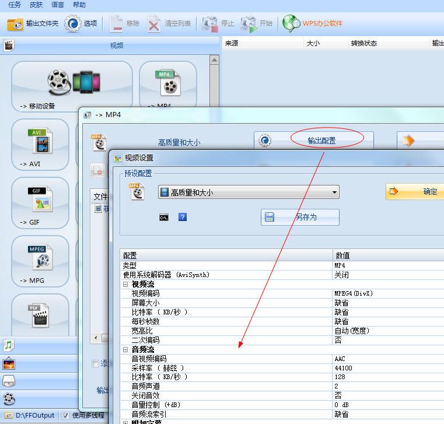The width and height of the screenshot is (444, 424).
Task: Expand the 附加字幕 section
Action: click(125, 422)
